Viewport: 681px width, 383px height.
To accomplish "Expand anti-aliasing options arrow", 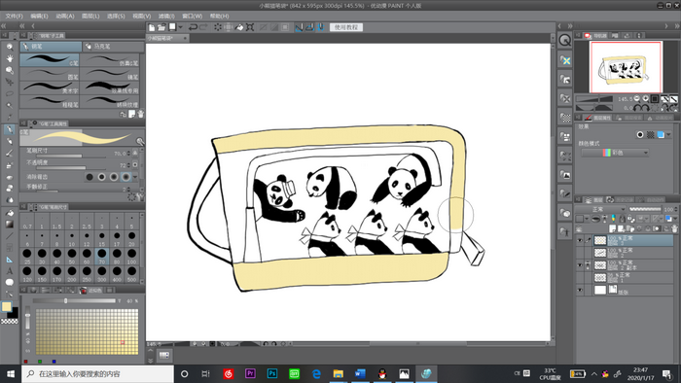I will pyautogui.click(x=135, y=177).
